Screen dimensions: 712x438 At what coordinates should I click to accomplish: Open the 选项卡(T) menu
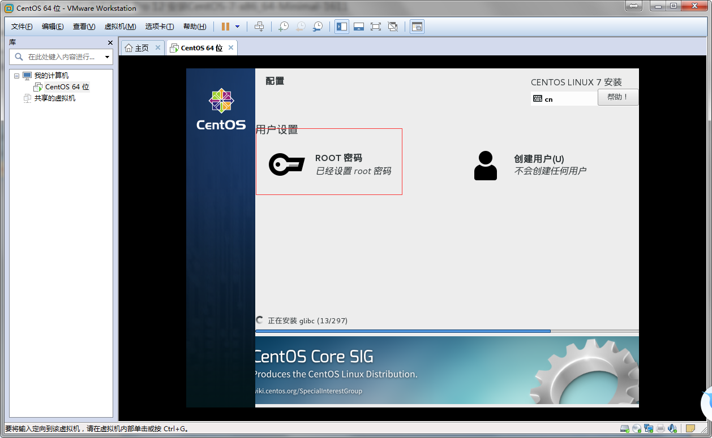click(160, 27)
